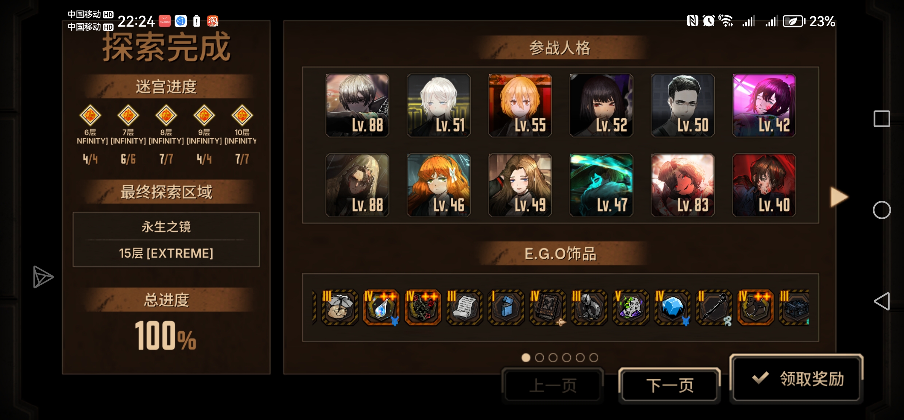This screenshot has height=420, width=904.
Task: Tap the 下一页 next page button
Action: (x=670, y=385)
